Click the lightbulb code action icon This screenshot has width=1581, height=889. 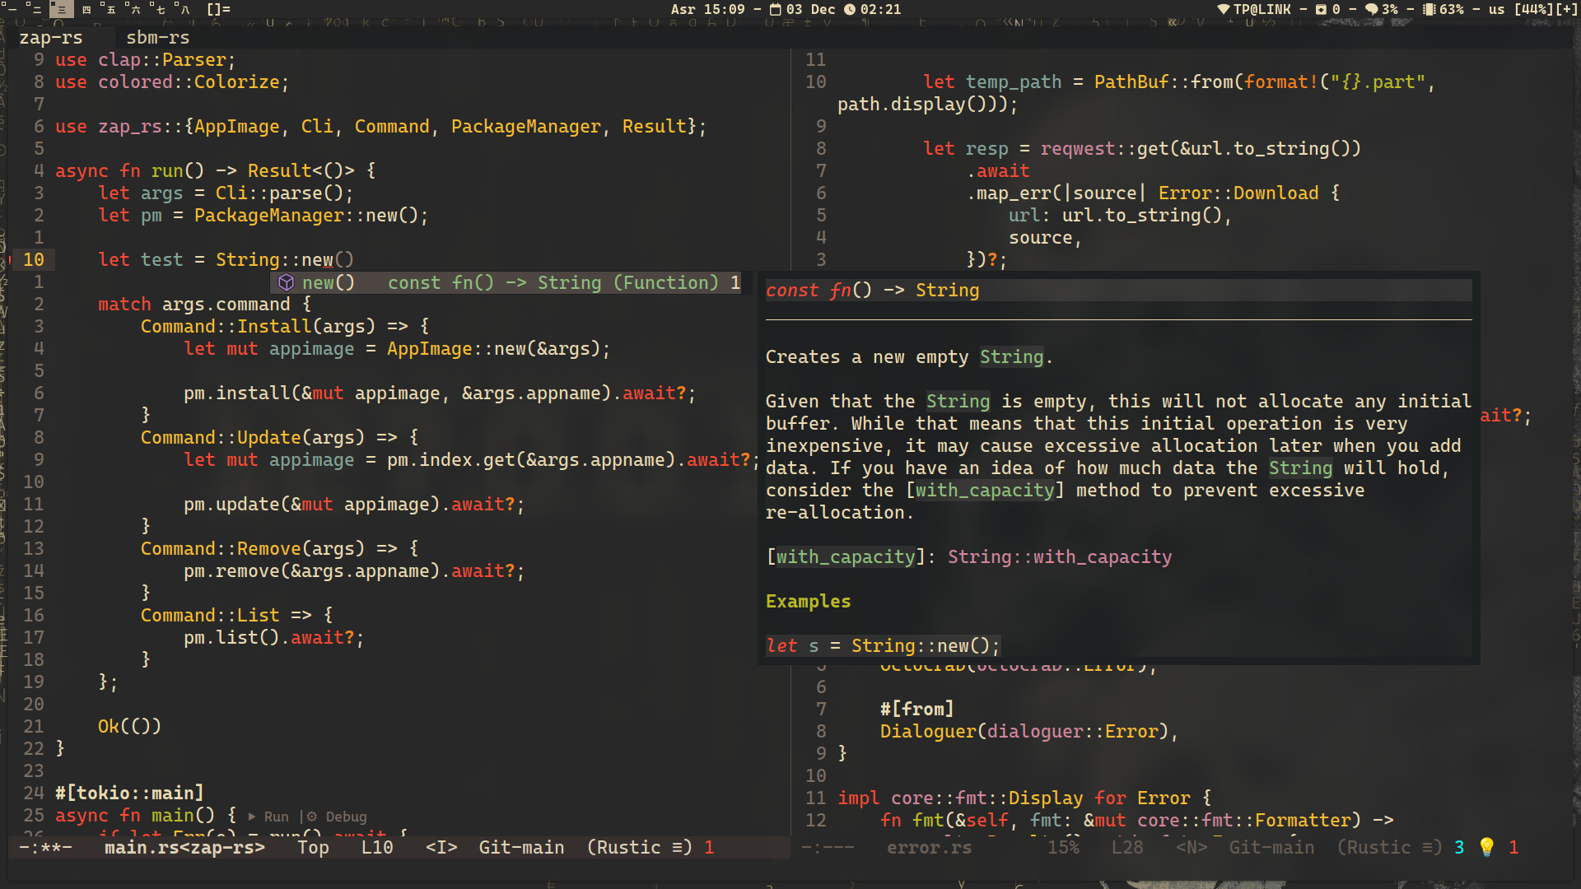pos(1486,847)
